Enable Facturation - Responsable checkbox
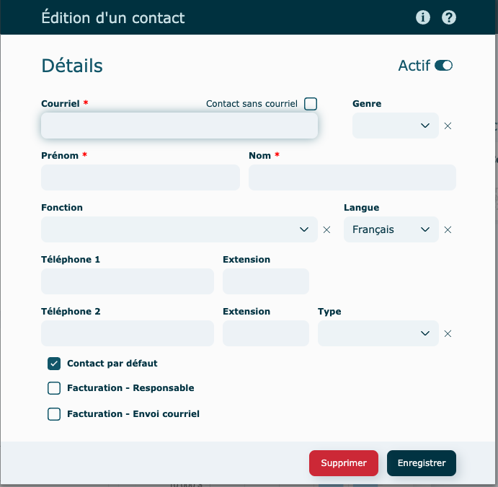The height and width of the screenshot is (487, 498). [54, 388]
